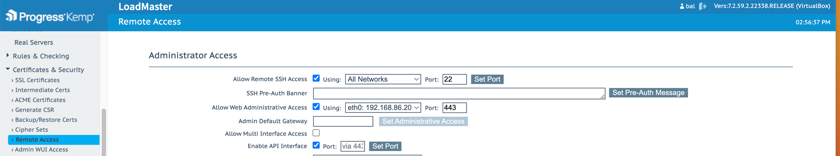Open the eth0 interface dropdown
This screenshot has height=156, width=840.
383,107
